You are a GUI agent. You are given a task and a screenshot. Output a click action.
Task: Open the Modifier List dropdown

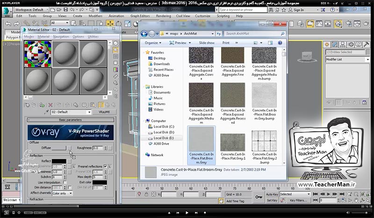coord(347,59)
